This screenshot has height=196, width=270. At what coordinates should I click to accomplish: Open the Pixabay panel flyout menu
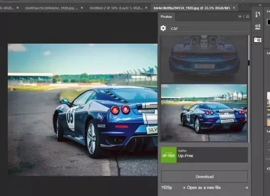[247, 17]
